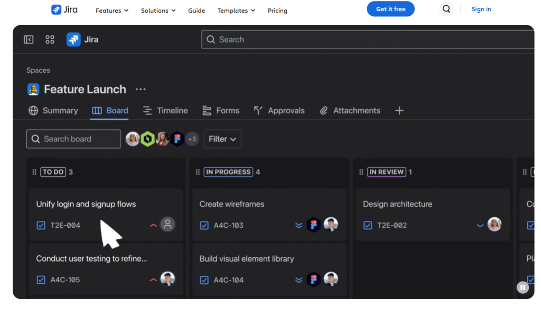Open the Forms tab
Screen dimensions: 541x309
[x=221, y=111]
